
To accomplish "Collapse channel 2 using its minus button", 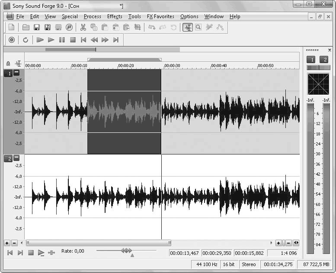I will [x=16, y=158].
